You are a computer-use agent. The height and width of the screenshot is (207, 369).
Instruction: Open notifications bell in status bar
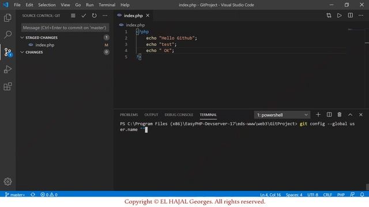tap(362, 194)
